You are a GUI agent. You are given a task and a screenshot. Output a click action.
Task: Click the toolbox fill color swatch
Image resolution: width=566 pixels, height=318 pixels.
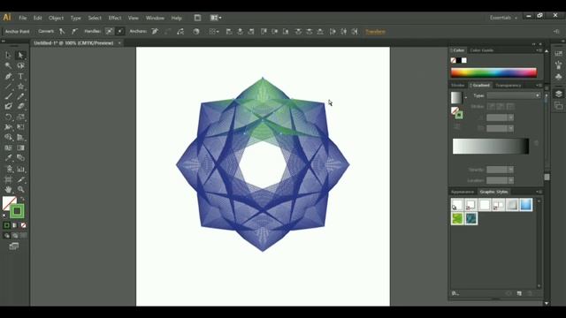click(9, 203)
